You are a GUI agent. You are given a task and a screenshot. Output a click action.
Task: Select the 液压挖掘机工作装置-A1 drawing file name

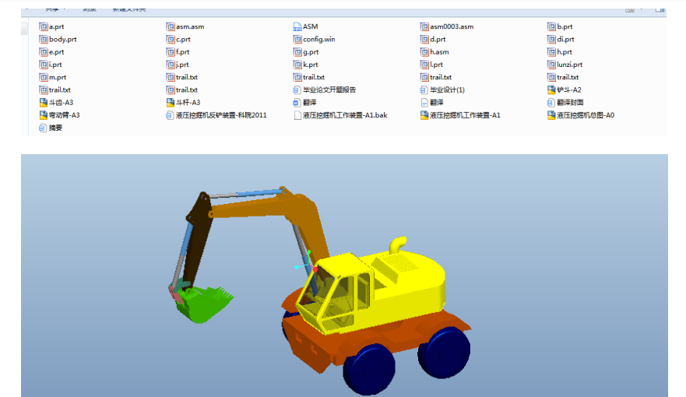click(465, 115)
